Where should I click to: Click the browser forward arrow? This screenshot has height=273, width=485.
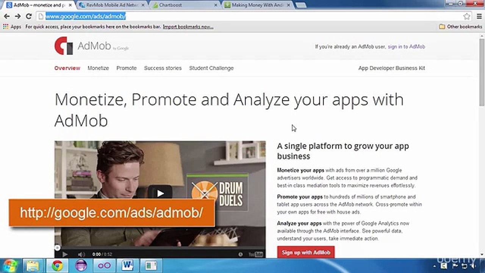click(x=18, y=16)
